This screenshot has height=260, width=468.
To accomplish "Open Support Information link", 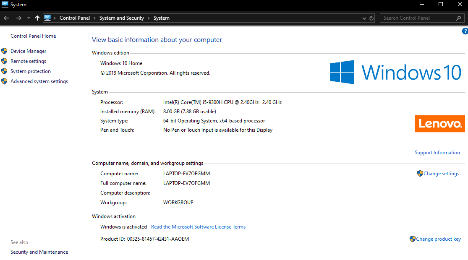I will pyautogui.click(x=437, y=153).
